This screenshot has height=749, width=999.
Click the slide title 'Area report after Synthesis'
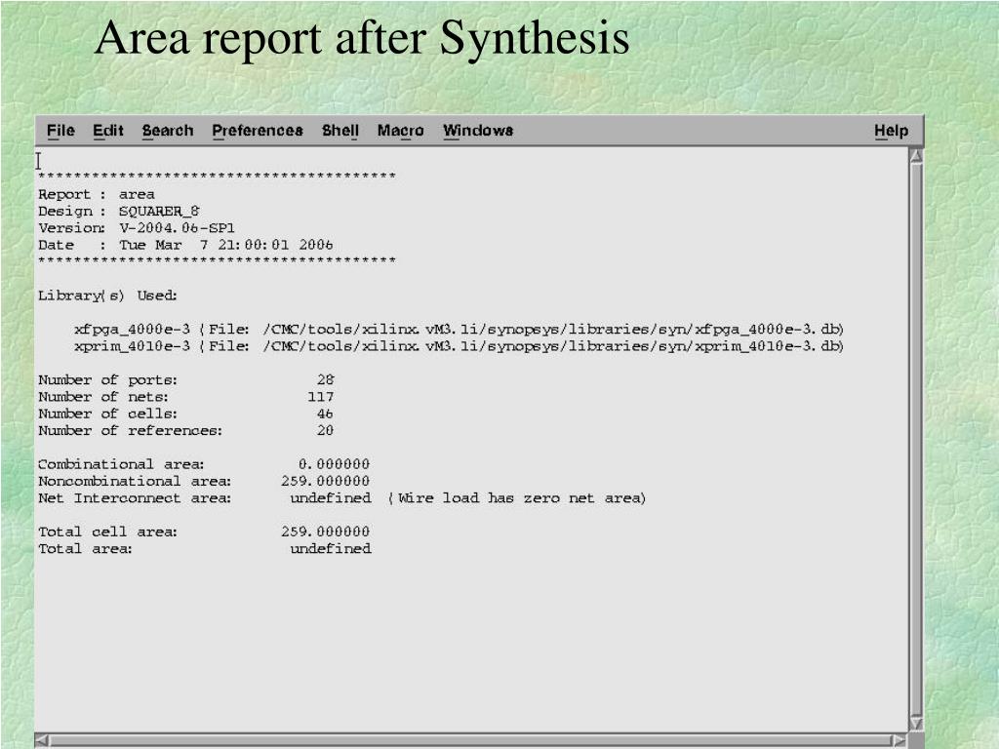[x=362, y=38]
